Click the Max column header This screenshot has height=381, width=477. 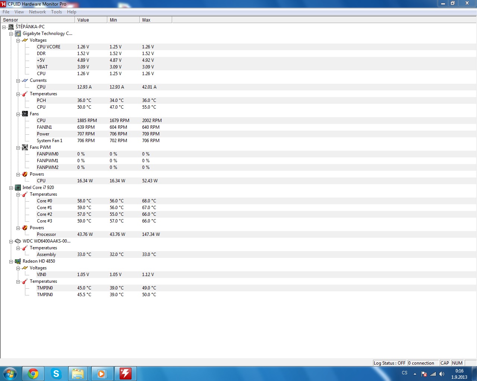(156, 20)
